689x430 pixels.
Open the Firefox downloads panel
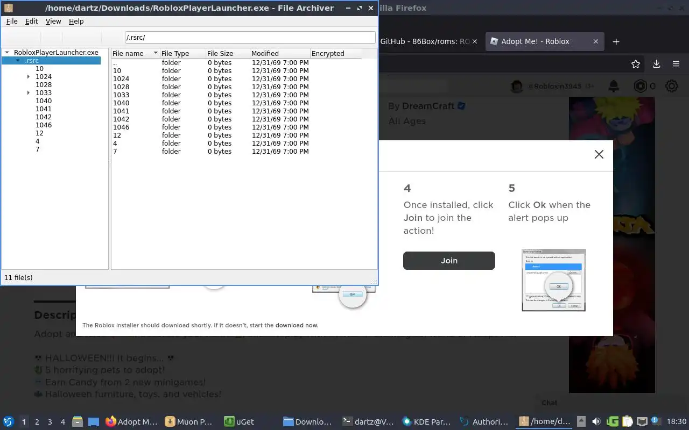pyautogui.click(x=656, y=64)
